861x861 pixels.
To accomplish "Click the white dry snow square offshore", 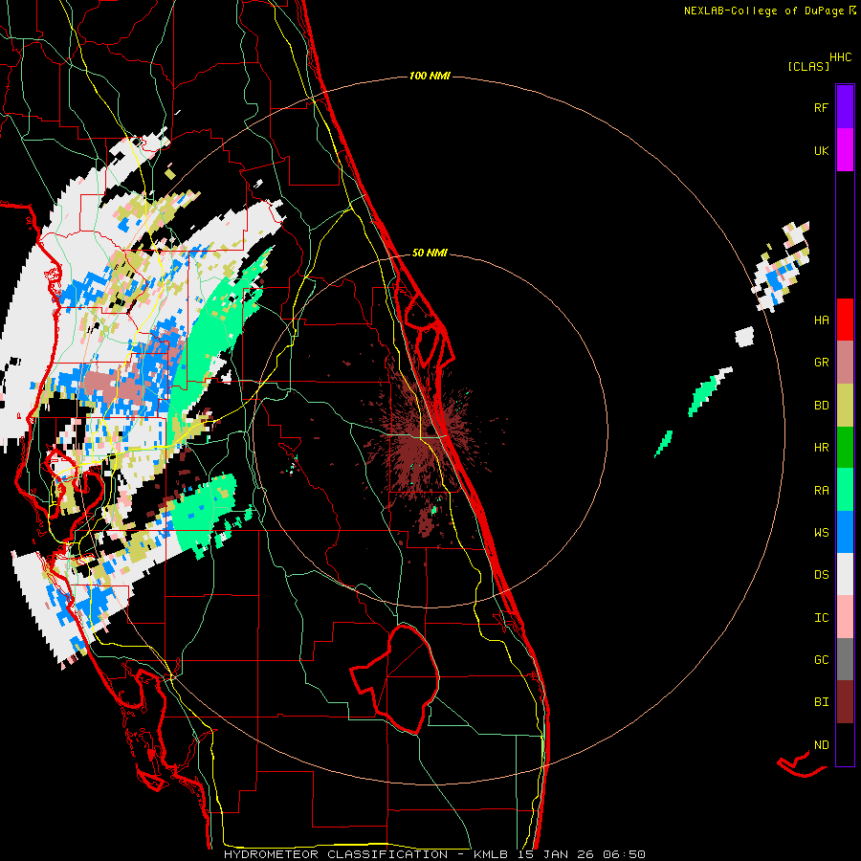I will [744, 336].
